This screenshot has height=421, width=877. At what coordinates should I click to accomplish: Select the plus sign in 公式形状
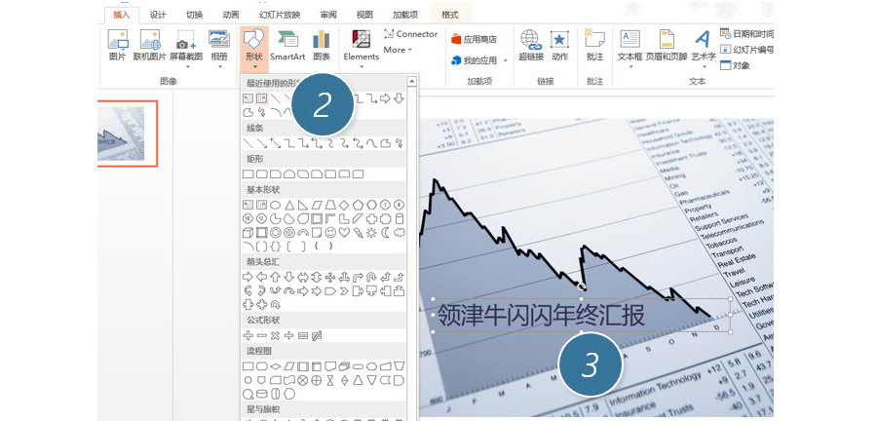pos(248,335)
